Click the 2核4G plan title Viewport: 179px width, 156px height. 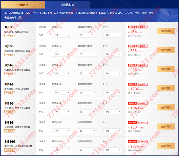(x=9, y=65)
